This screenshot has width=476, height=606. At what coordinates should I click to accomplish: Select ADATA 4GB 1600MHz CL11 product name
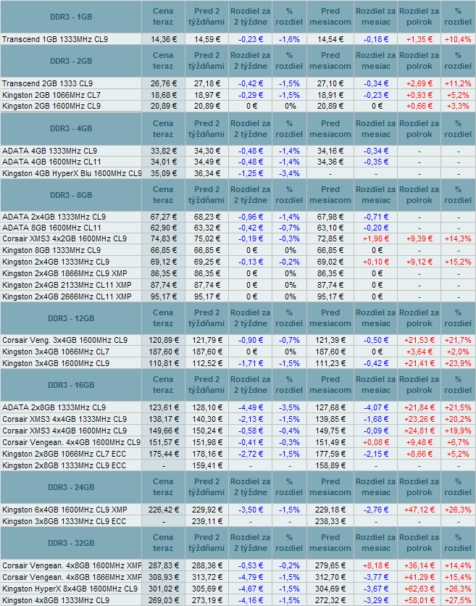coord(51,162)
